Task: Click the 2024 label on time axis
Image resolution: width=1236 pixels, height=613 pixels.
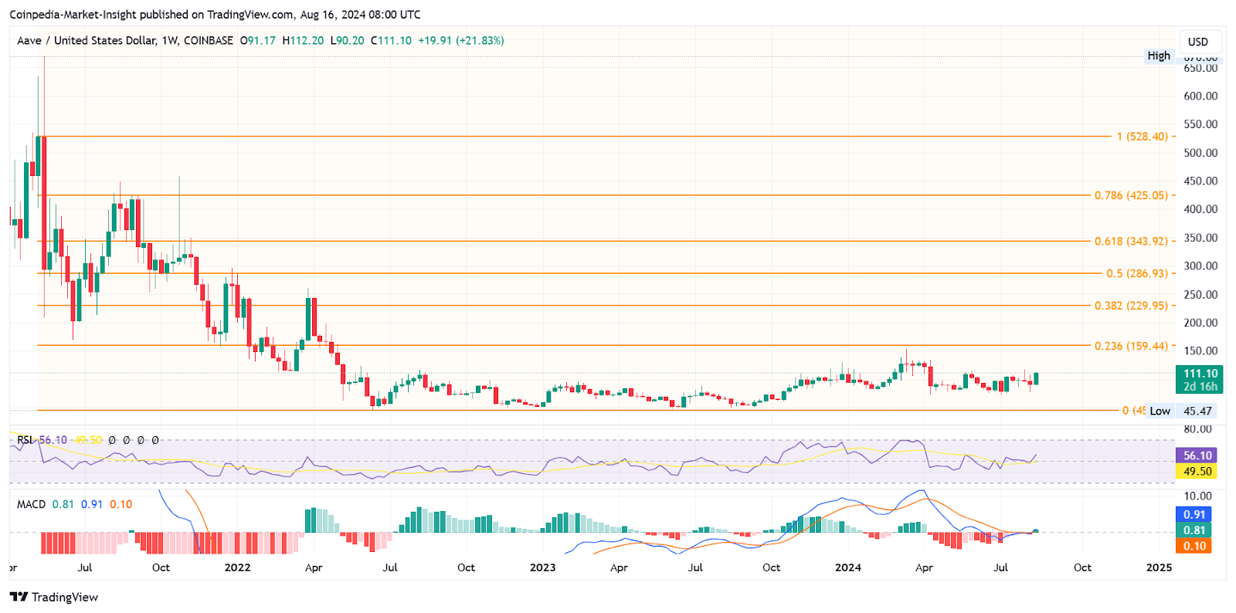Action: point(847,567)
